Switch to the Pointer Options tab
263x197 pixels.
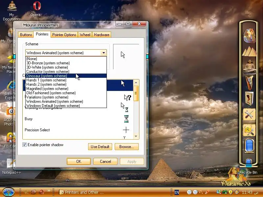pyautogui.click(x=64, y=35)
